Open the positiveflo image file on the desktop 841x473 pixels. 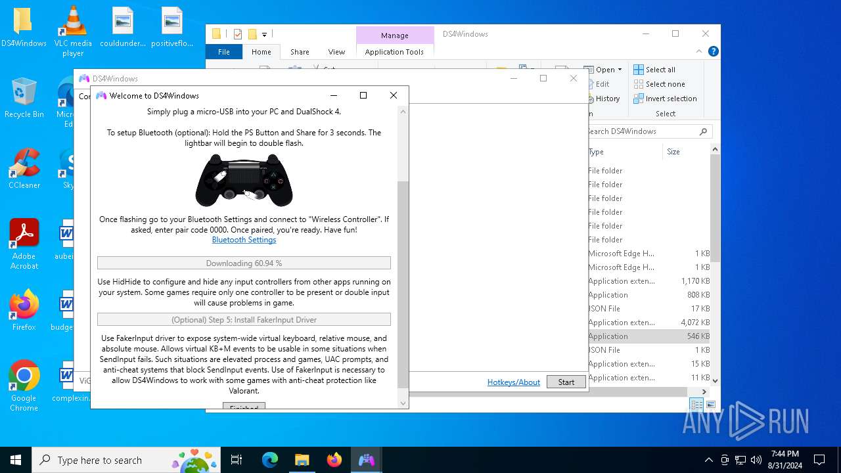pyautogui.click(x=171, y=28)
